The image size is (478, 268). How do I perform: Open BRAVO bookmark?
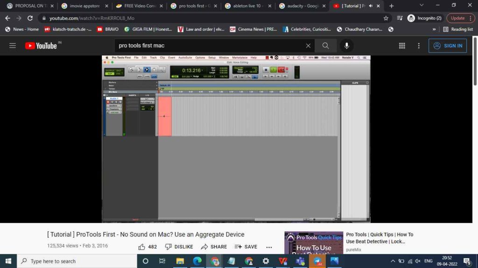point(108,29)
